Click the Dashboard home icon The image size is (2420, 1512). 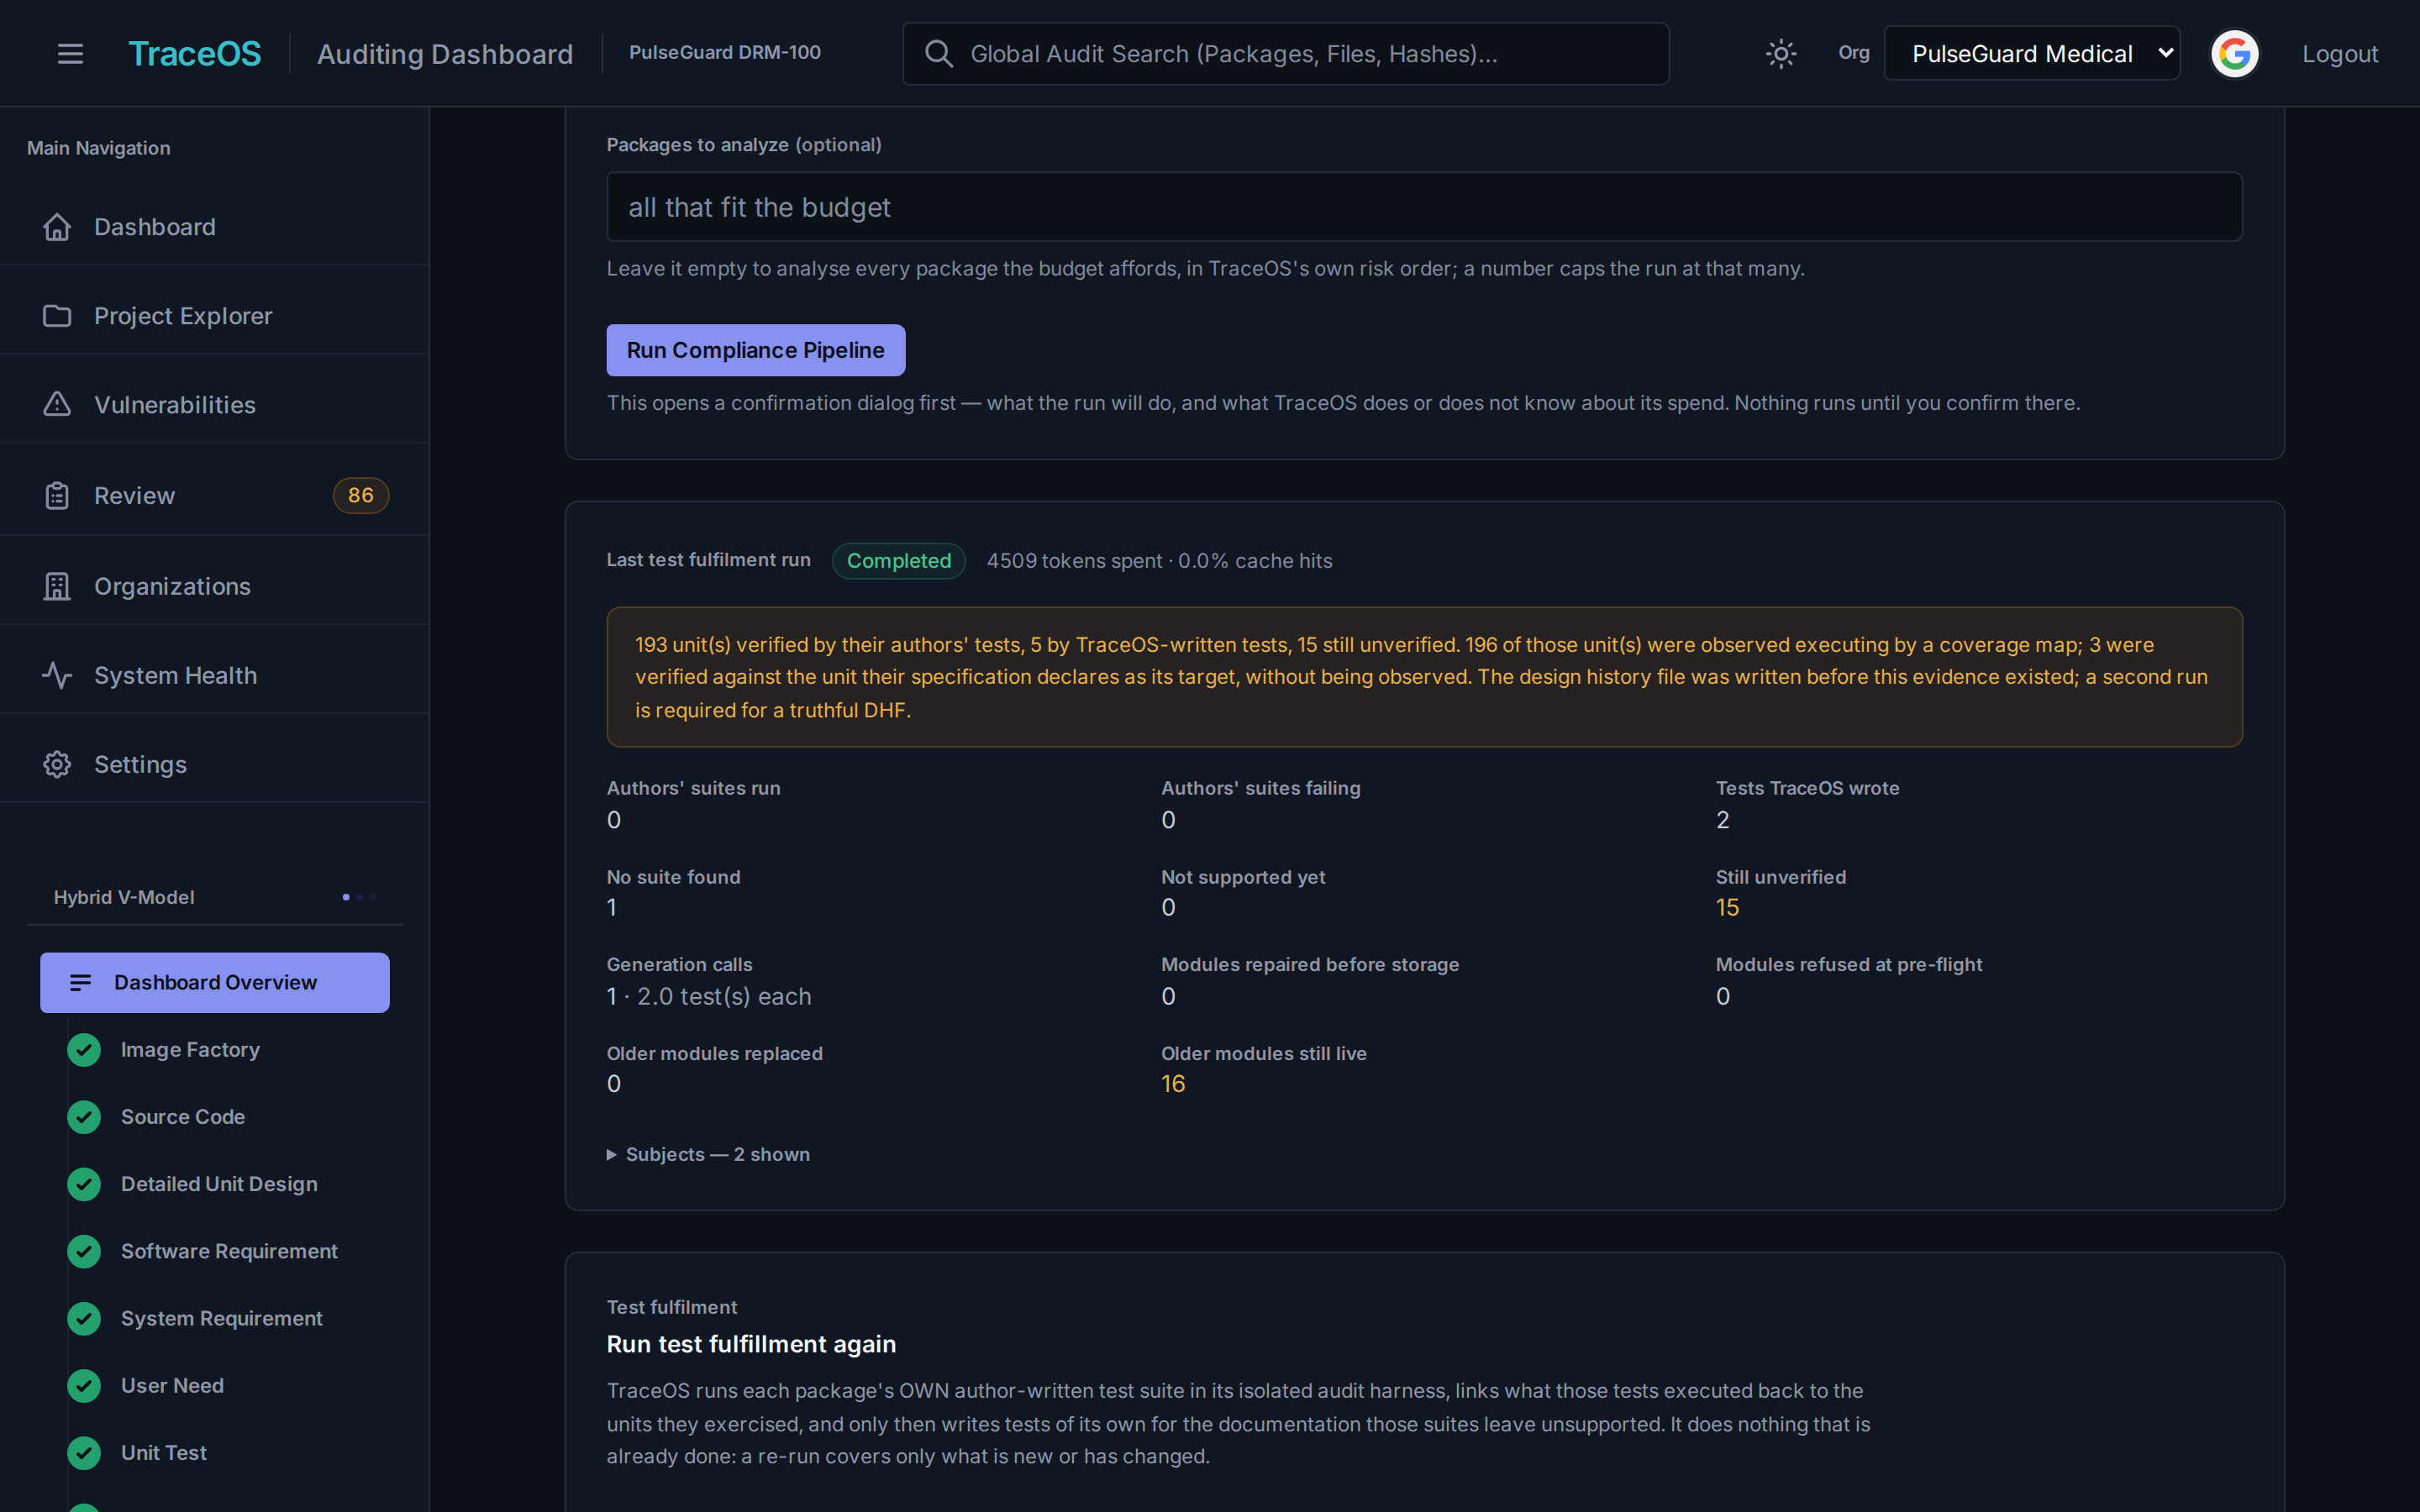tap(57, 227)
